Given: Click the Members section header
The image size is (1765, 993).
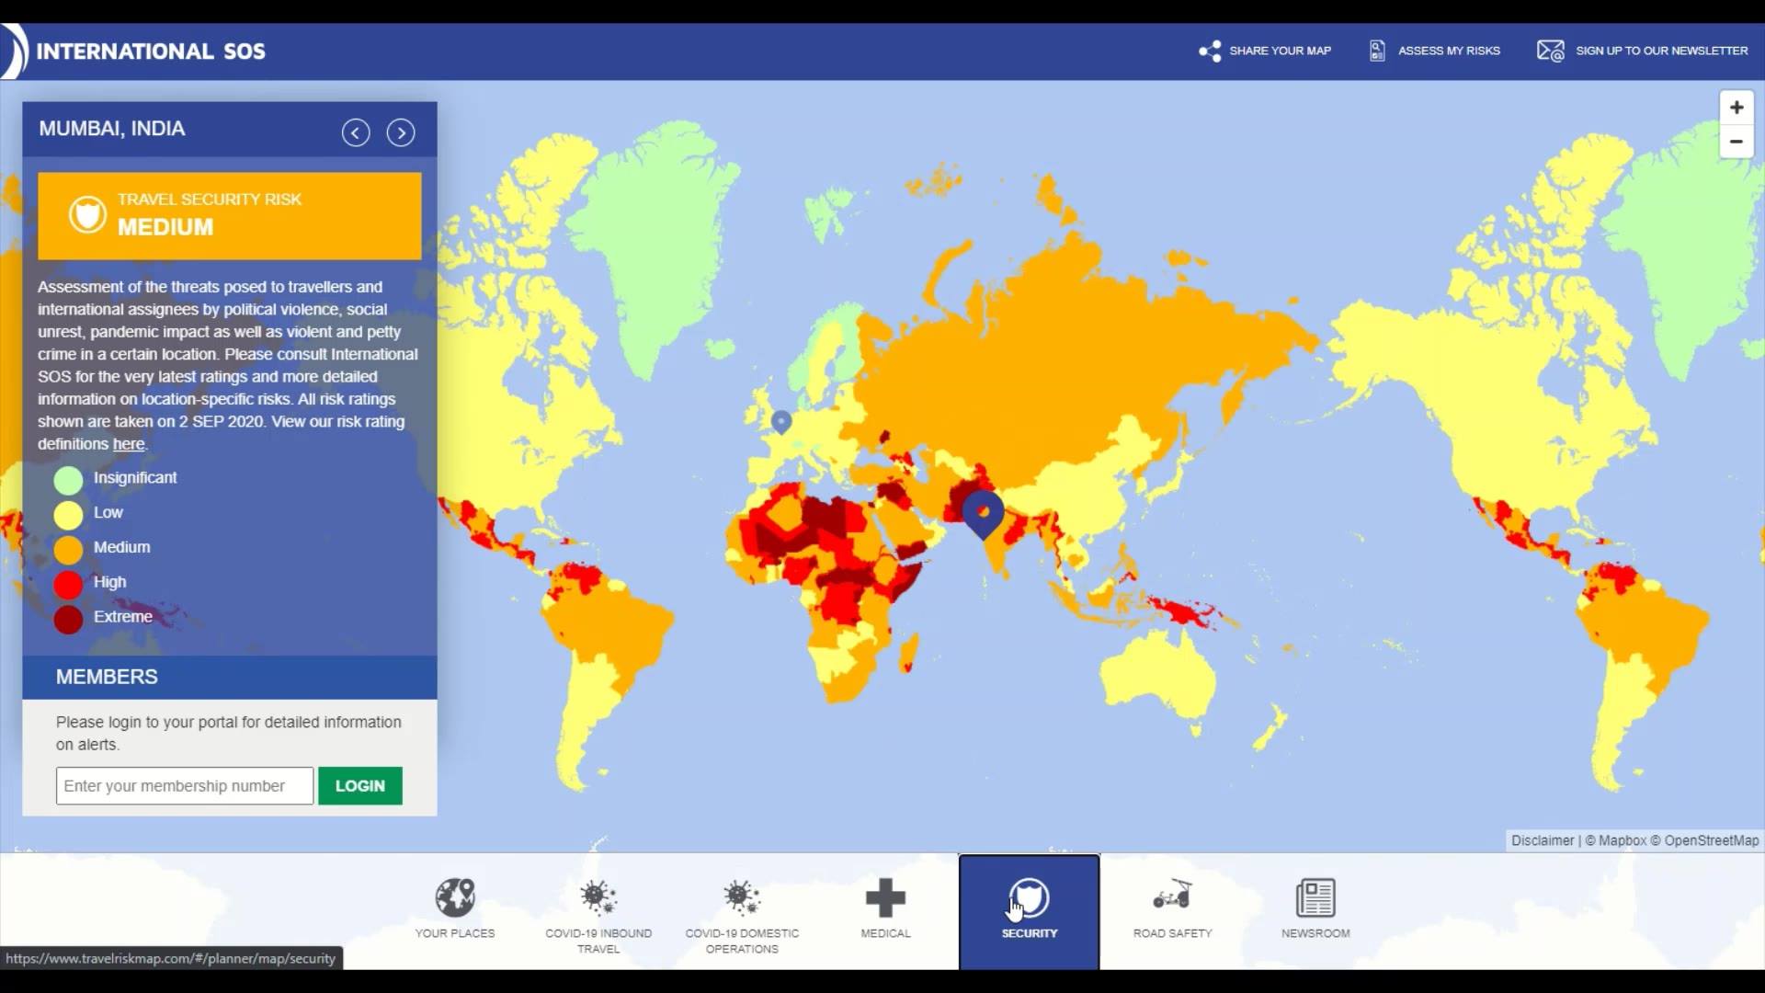Looking at the screenshot, I should click(230, 677).
